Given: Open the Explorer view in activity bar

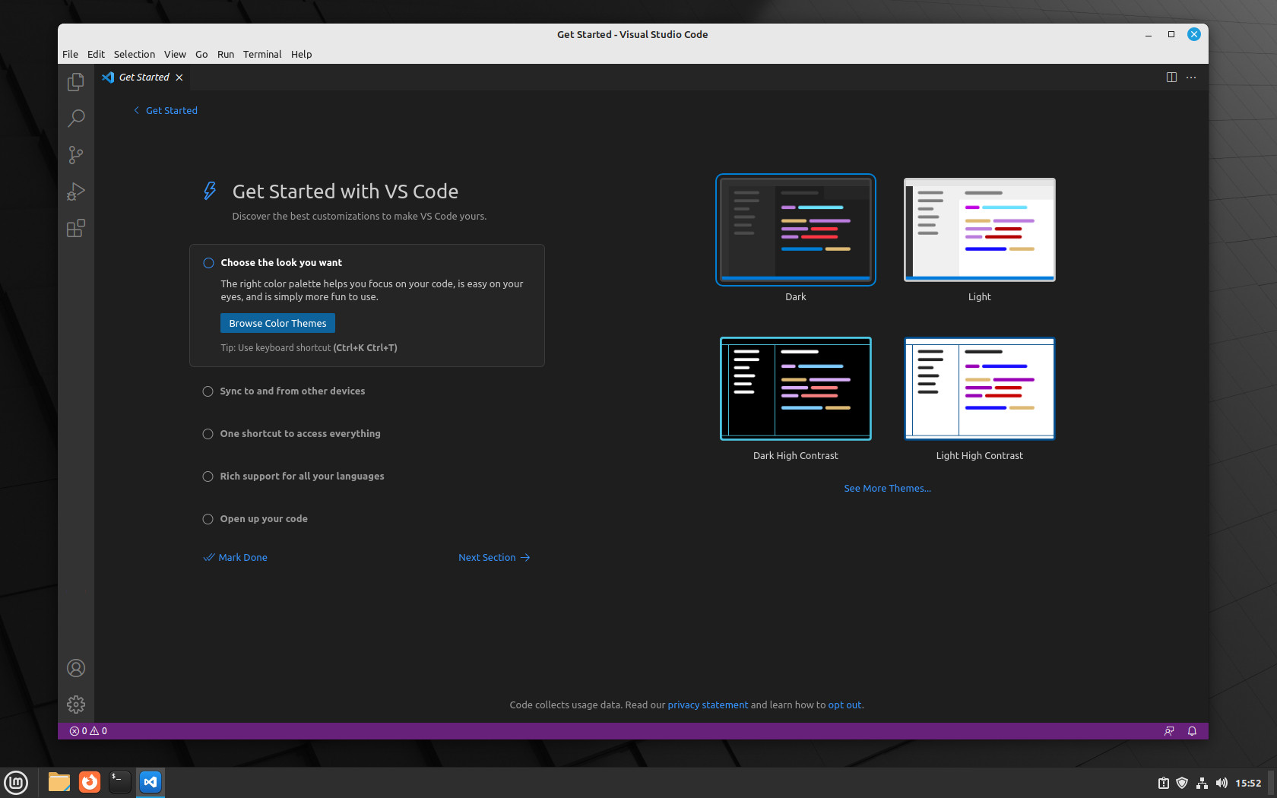Looking at the screenshot, I should pyautogui.click(x=76, y=82).
